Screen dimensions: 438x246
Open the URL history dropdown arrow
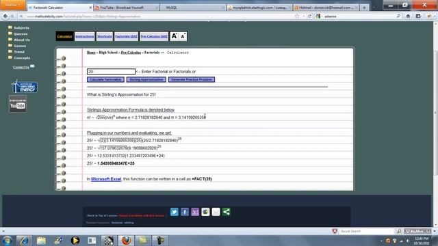coord(303,16)
